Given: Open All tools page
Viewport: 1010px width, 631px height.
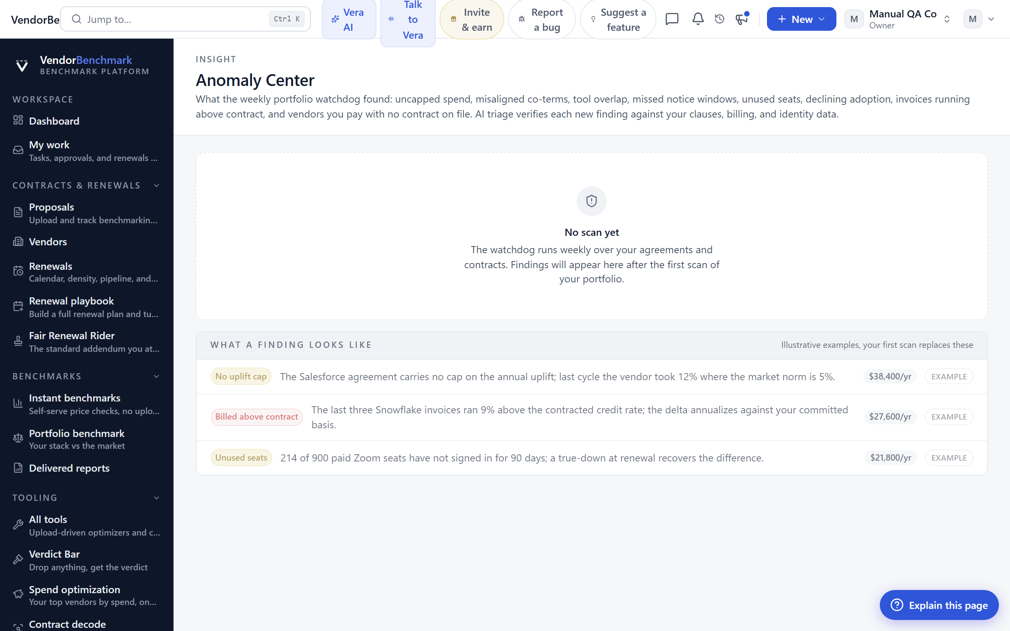Looking at the screenshot, I should click(x=87, y=525).
